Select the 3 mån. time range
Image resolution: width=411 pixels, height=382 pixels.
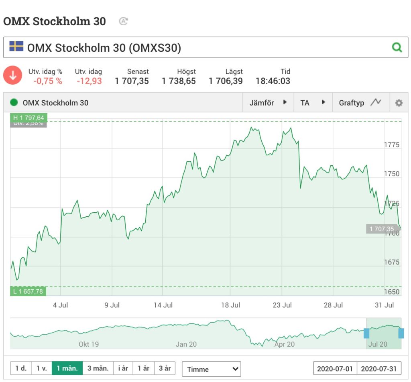(98, 368)
